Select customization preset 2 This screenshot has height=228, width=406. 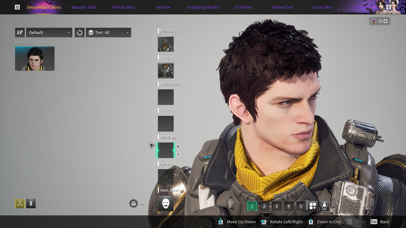click(x=264, y=206)
